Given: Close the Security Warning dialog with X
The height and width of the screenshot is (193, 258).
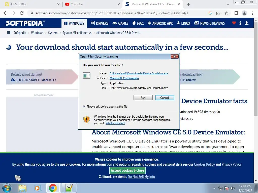Looking at the screenshot, I should tap(175, 57).
